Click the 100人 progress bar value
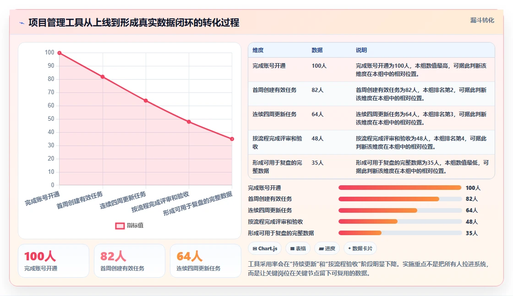The width and height of the screenshot is (513, 296). 473,188
